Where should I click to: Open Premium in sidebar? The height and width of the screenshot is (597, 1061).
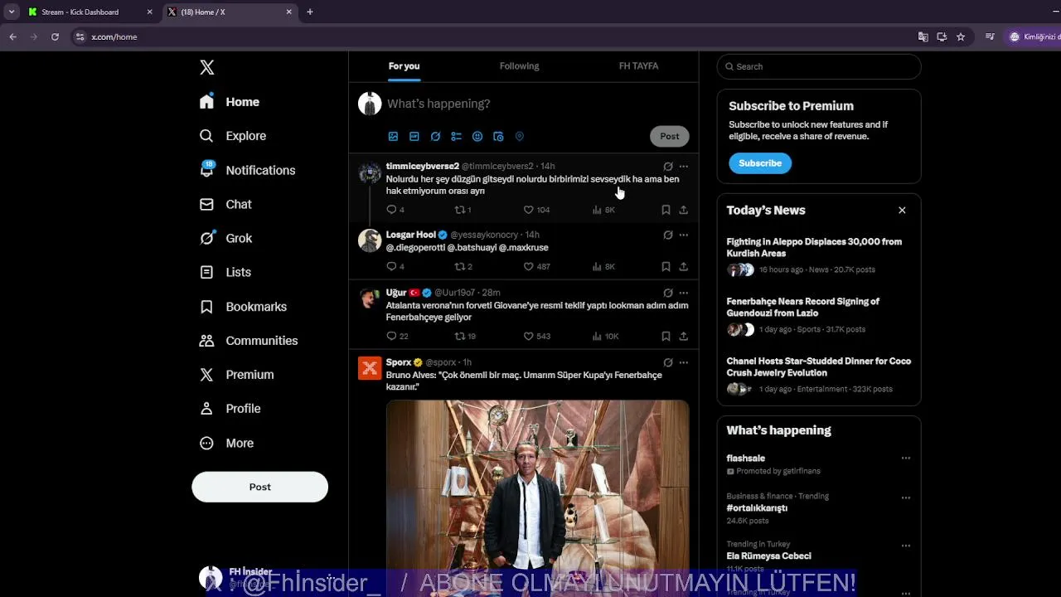(x=236, y=375)
